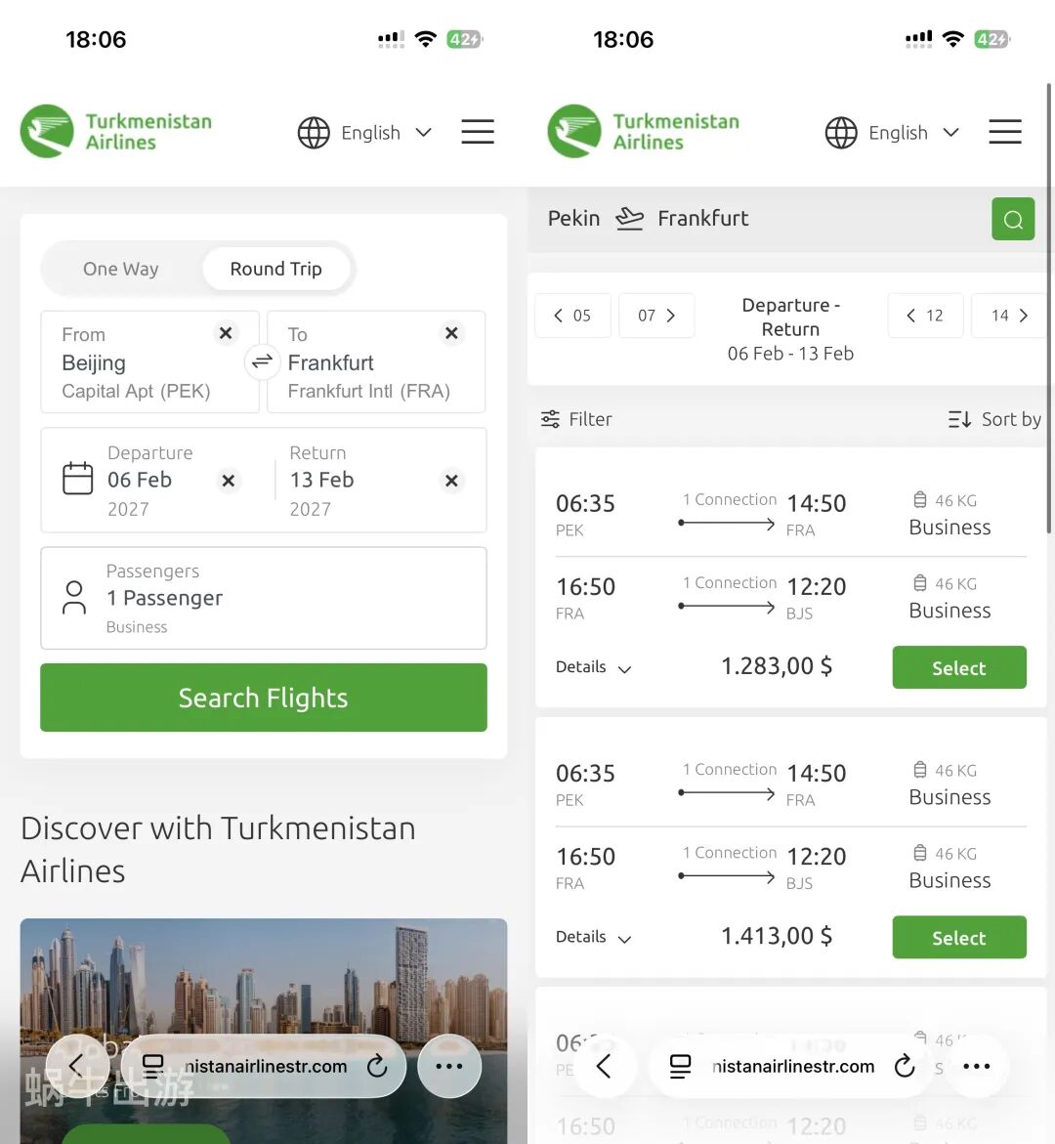Click the calendar icon beside Departure
This screenshot has height=1144, width=1055.
(78, 479)
